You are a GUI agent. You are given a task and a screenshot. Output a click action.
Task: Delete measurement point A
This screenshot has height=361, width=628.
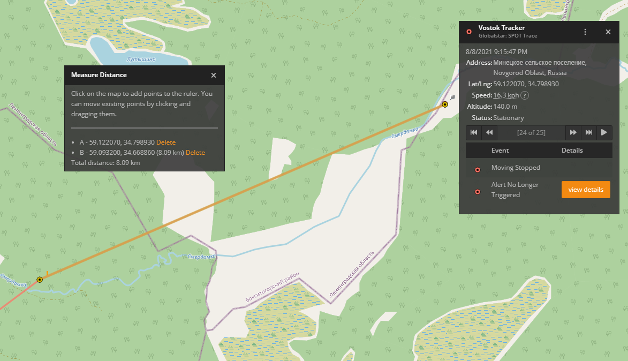166,142
